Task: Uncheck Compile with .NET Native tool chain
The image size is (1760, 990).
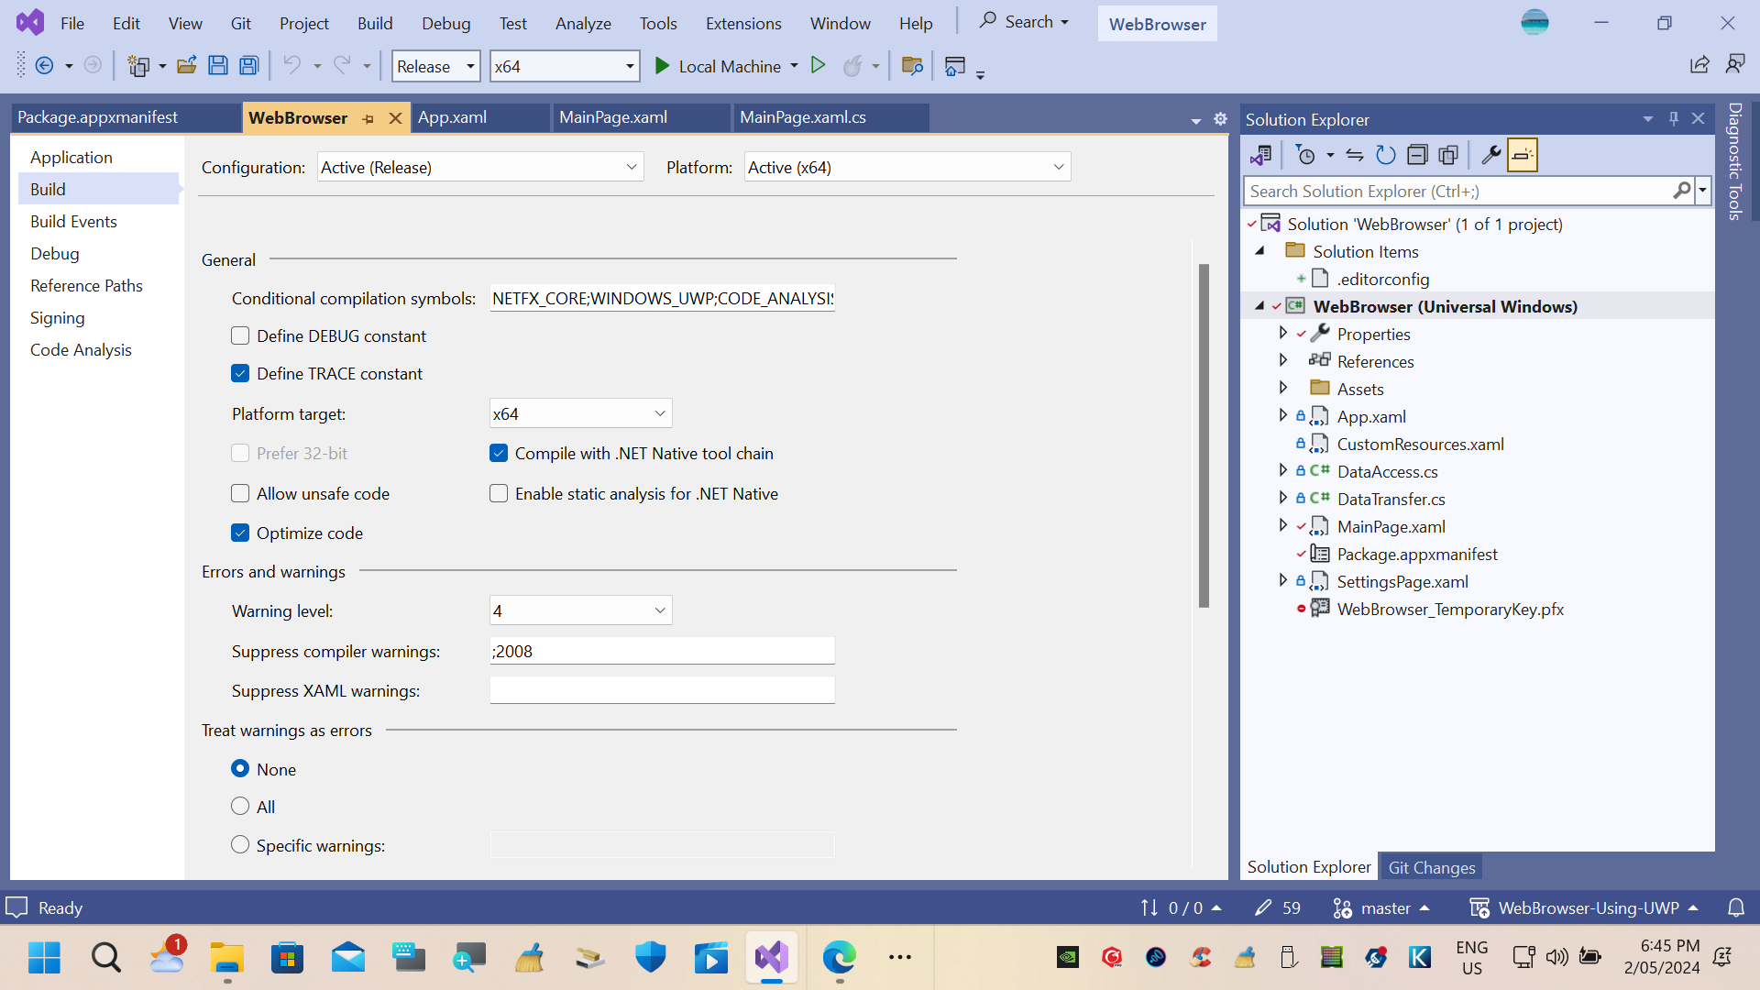Action: [x=499, y=454]
